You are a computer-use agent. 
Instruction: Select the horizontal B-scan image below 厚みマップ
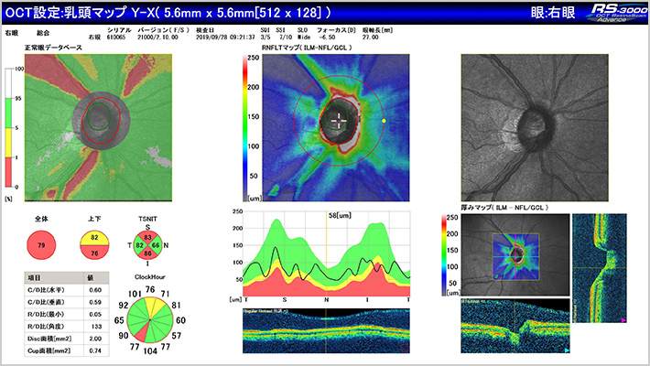tap(515, 327)
